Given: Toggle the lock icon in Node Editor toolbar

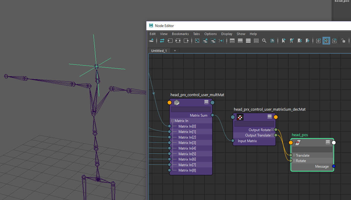Looking at the screenshot, I should pyautogui.click(x=343, y=41).
